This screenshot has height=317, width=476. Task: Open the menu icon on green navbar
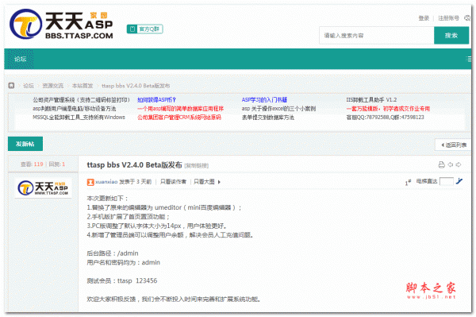click(468, 60)
